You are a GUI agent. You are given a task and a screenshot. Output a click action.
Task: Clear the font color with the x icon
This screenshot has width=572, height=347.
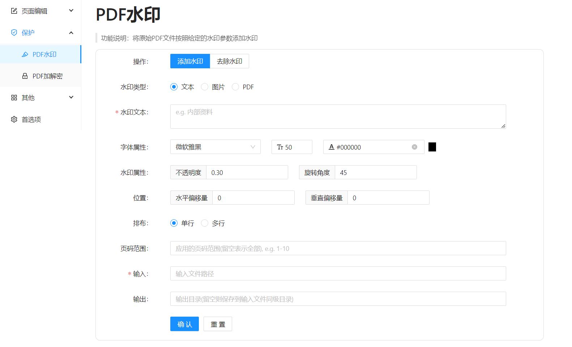point(414,147)
